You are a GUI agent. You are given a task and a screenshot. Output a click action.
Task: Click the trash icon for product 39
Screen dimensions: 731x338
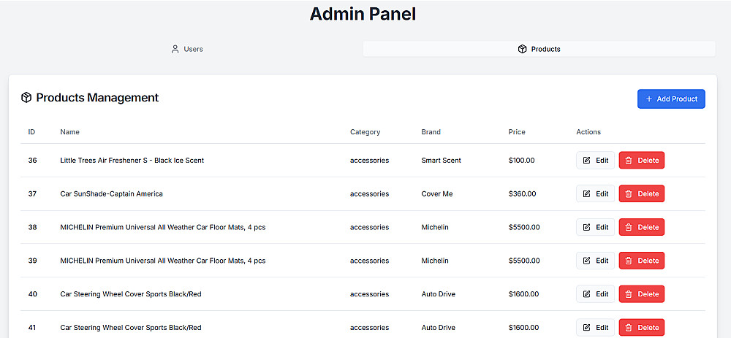(629, 261)
